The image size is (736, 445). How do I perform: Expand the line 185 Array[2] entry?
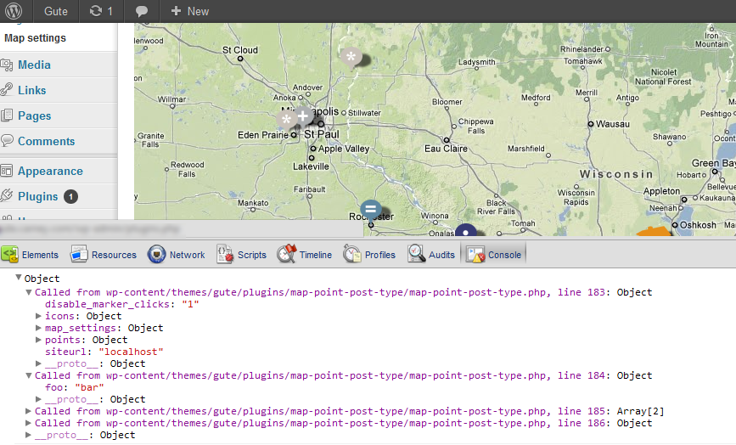[x=29, y=411]
